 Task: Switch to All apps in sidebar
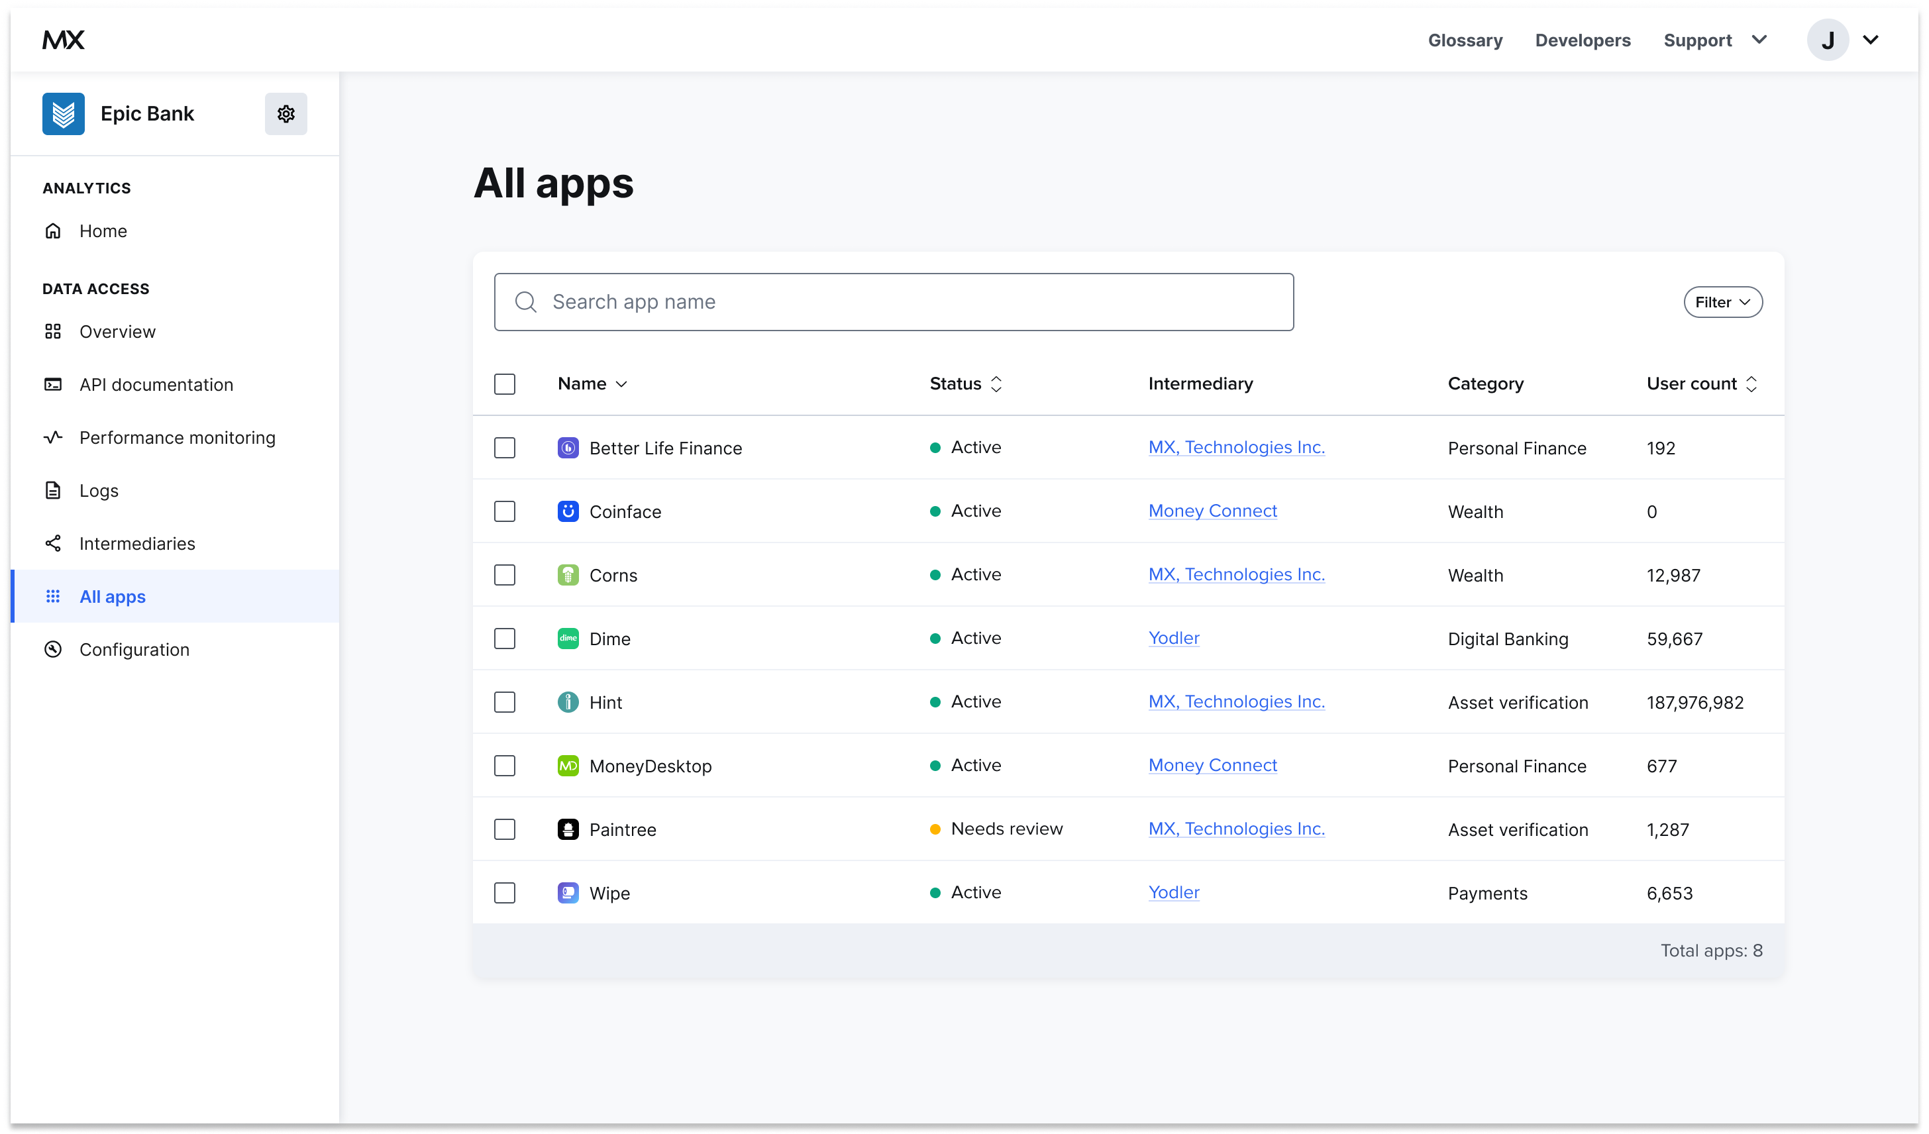point(112,596)
